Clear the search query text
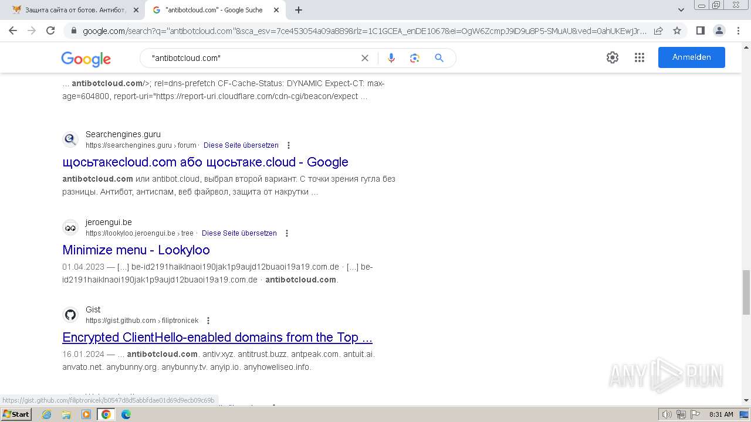The image size is (751, 422). coord(365,58)
